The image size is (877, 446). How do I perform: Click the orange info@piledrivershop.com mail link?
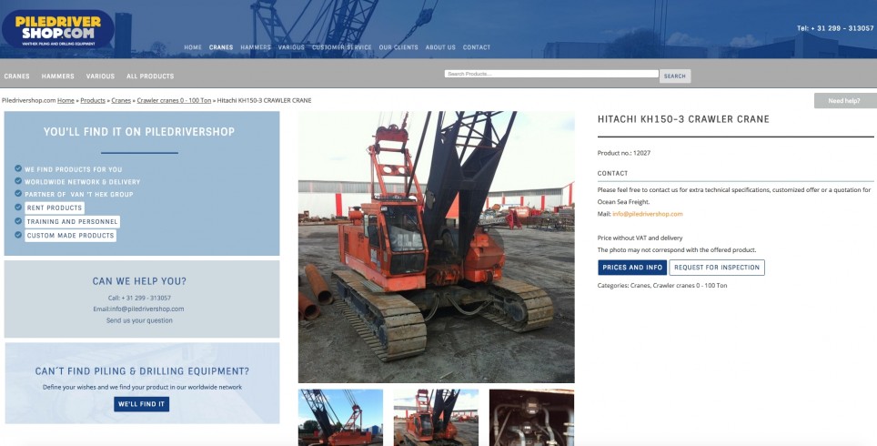coord(647,214)
